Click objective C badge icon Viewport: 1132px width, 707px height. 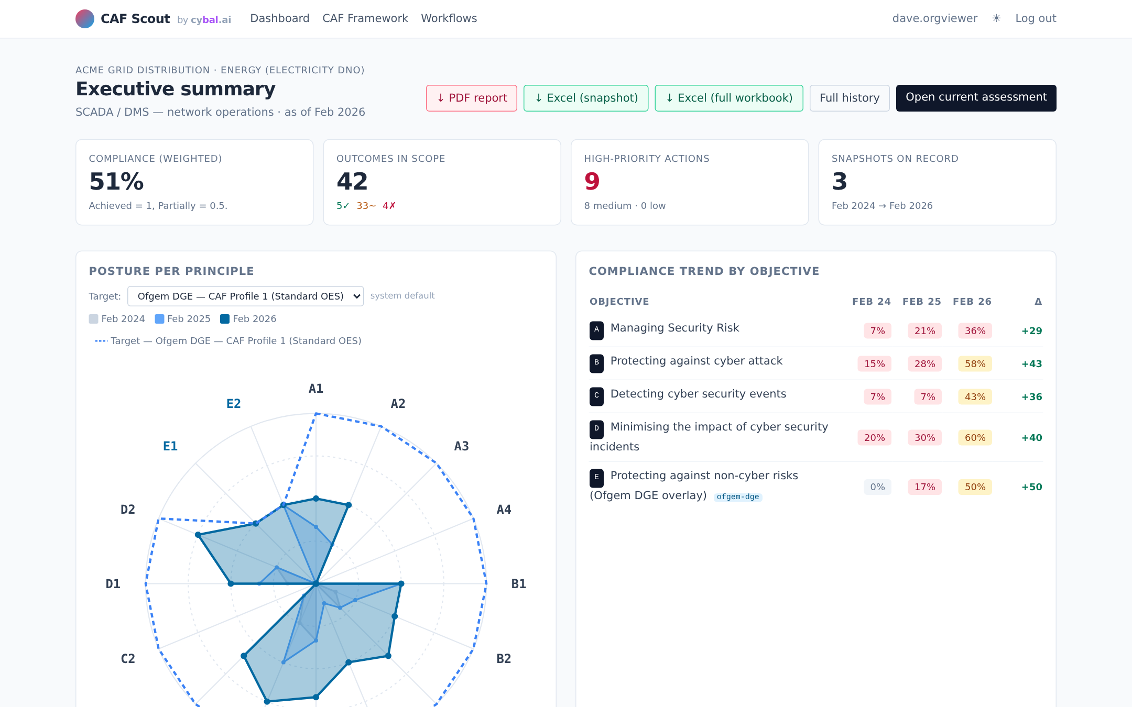tap(596, 396)
